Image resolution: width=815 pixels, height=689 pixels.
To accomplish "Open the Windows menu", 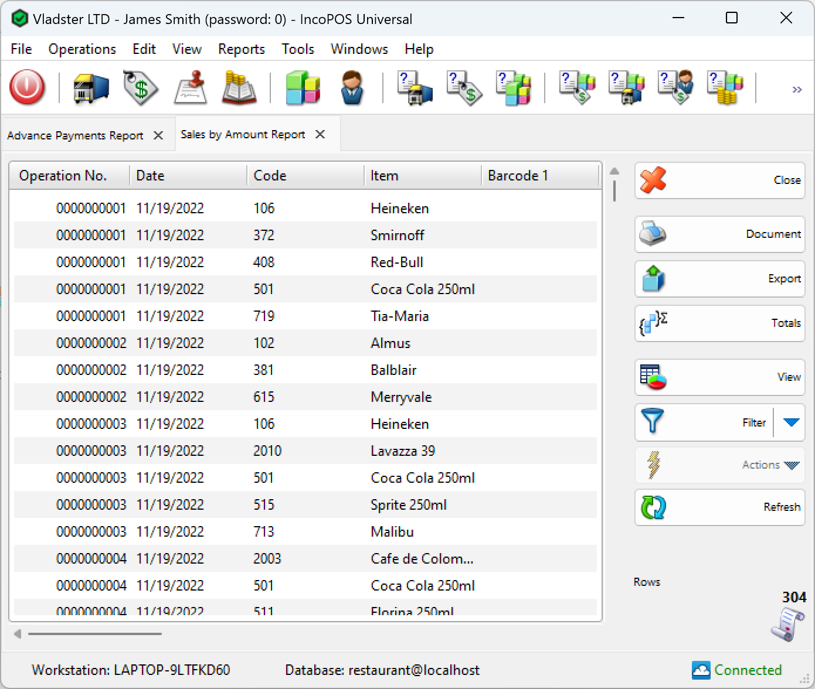I will (359, 49).
